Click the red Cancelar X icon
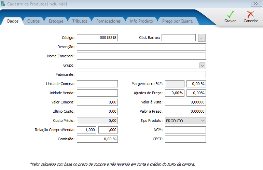The width and height of the screenshot is (263, 170). (x=251, y=15)
